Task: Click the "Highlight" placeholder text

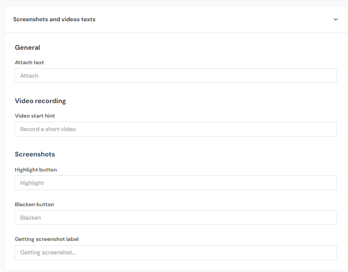Action: tap(32, 183)
